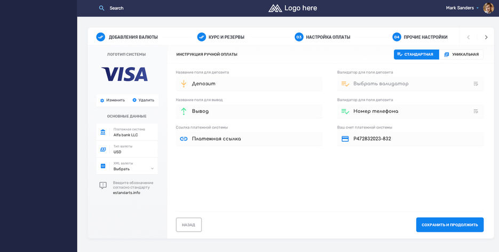Click the blue credit card icon

345,139
